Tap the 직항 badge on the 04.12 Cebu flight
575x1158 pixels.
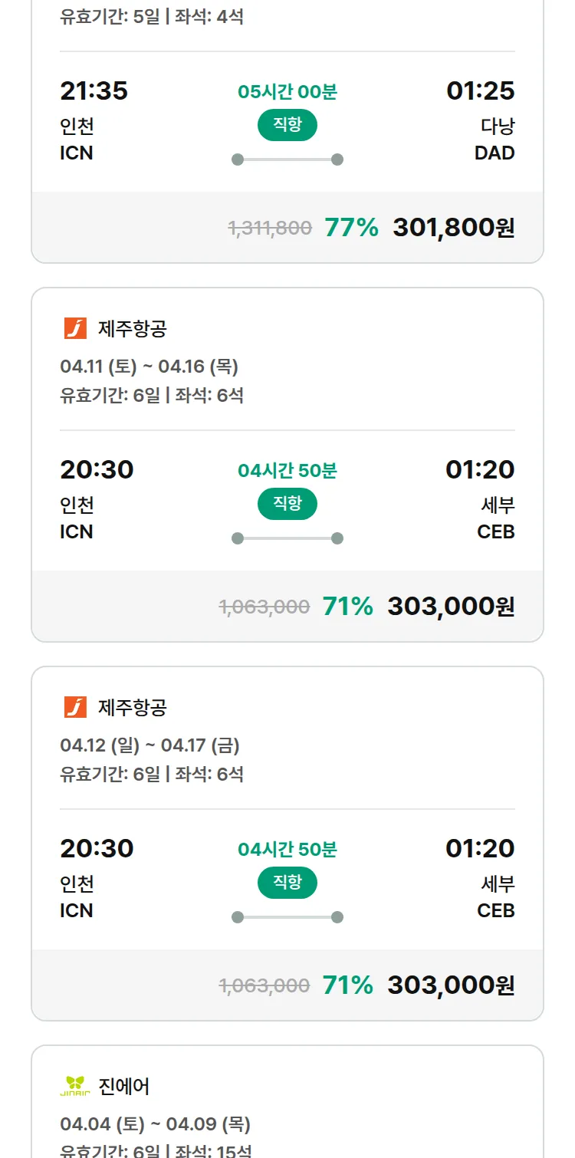click(287, 883)
